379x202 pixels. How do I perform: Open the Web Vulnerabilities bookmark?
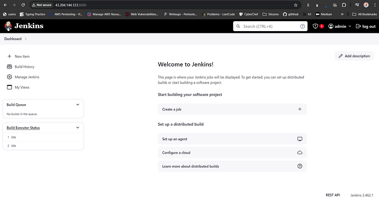click(142, 14)
